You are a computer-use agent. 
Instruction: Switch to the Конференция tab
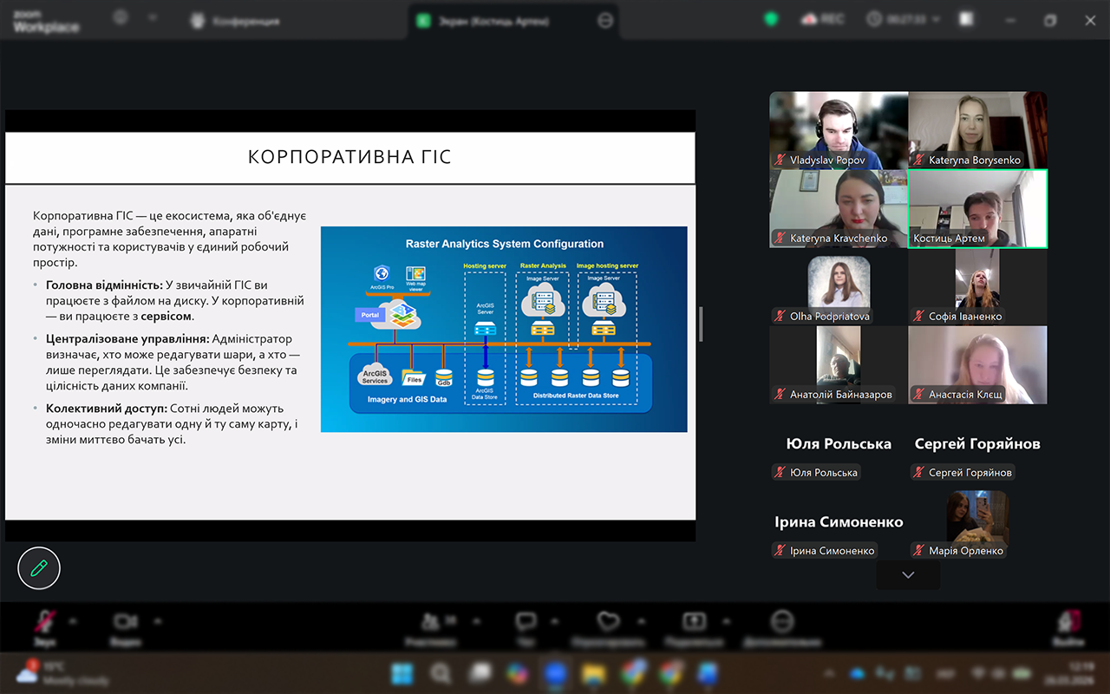(234, 21)
